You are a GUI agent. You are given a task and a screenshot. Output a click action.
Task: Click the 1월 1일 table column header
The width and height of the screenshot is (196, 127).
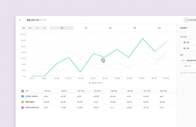point(47,91)
